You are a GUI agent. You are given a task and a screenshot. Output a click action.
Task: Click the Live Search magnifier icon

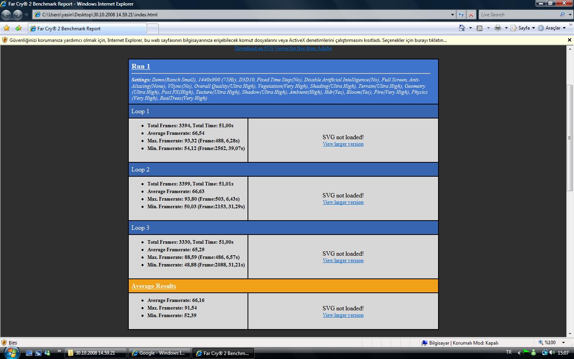tap(562, 14)
